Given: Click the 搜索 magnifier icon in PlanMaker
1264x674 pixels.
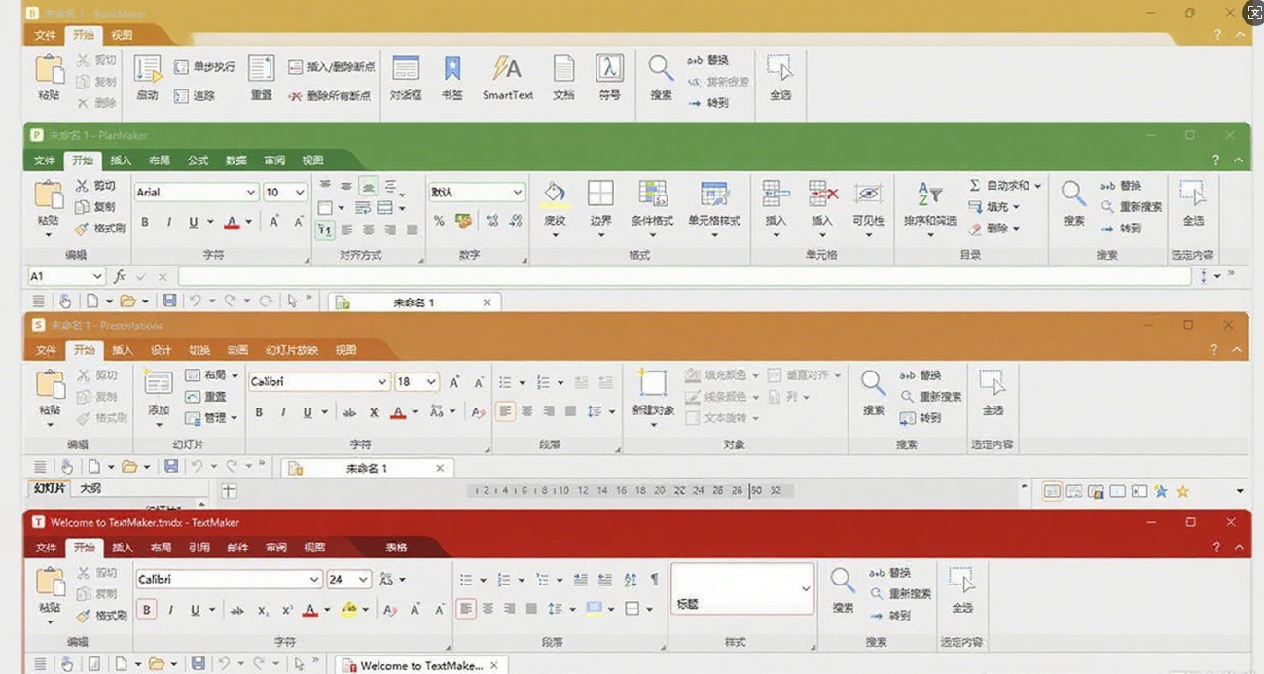Looking at the screenshot, I should (x=1073, y=193).
